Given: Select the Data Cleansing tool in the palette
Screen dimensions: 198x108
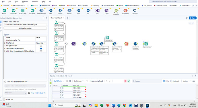Looking at the screenshot, I should point(41,11).
